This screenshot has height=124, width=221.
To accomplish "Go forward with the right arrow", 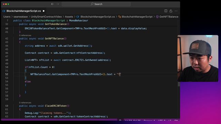I will pos(58,4).
